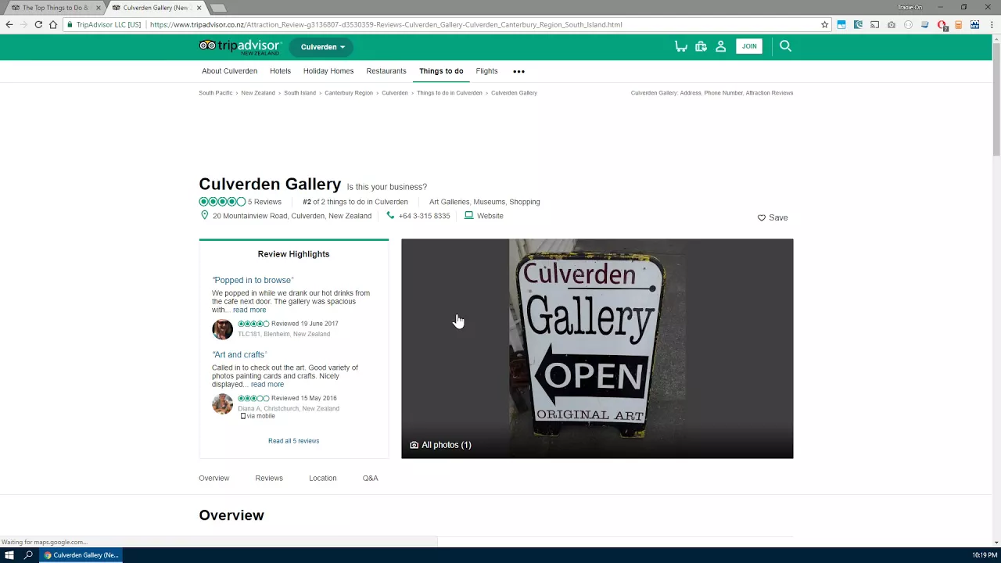Open the Website link
The height and width of the screenshot is (563, 1001).
490,216
